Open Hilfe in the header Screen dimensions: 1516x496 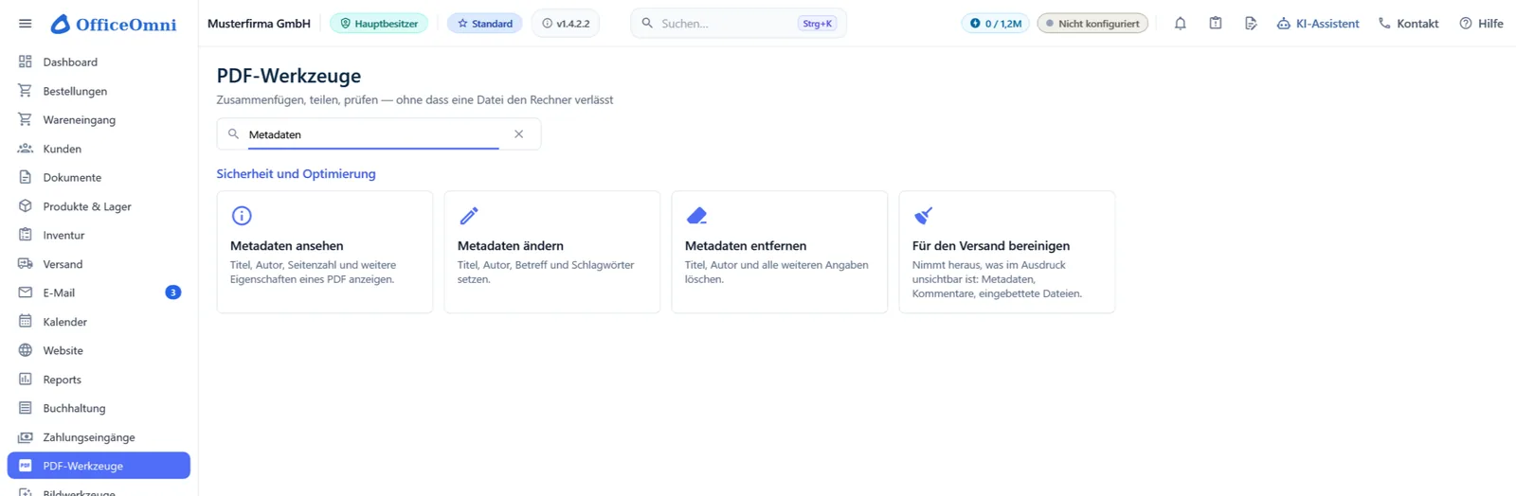coord(1481,24)
